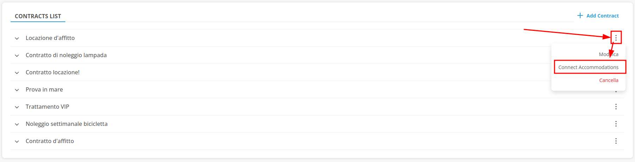Expand the Noleggio settimanale bicicletta chevron
Screen dimensions: 635x162
(17, 124)
